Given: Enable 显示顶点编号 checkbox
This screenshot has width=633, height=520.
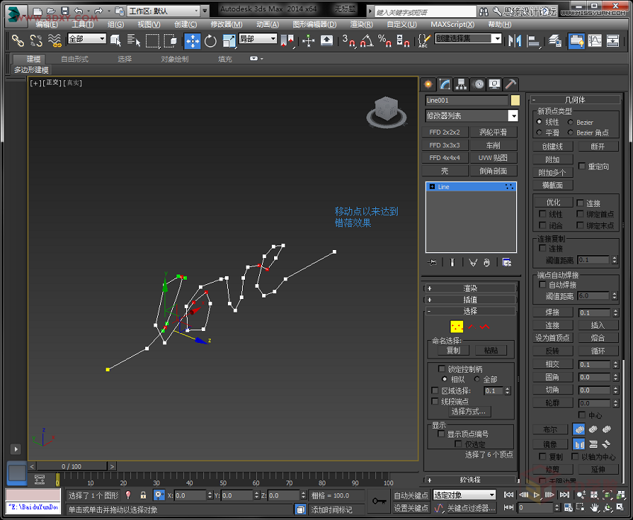Looking at the screenshot, I should (x=441, y=434).
